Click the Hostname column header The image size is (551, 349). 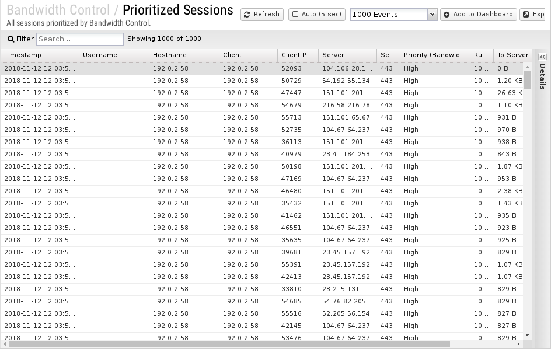click(x=184, y=55)
